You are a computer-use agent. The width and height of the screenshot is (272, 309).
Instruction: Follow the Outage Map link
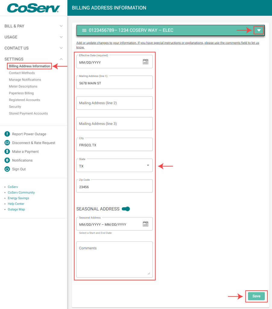click(16, 209)
